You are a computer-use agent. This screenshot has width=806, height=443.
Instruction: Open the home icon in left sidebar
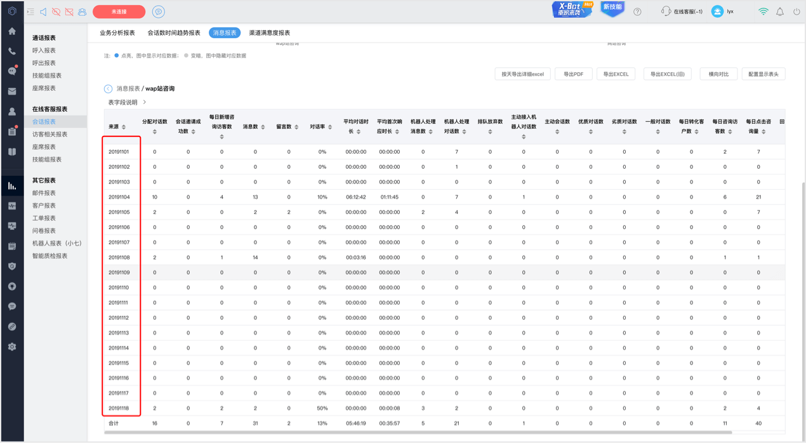point(12,31)
